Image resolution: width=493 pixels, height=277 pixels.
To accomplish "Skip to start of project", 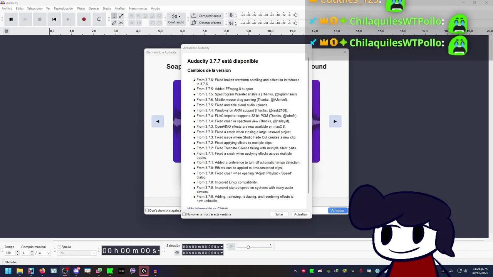I will click(x=54, y=19).
